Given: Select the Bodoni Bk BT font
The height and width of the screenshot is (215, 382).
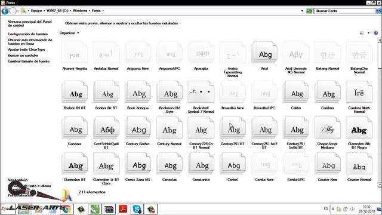Looking at the screenshot, I should tap(106, 91).
